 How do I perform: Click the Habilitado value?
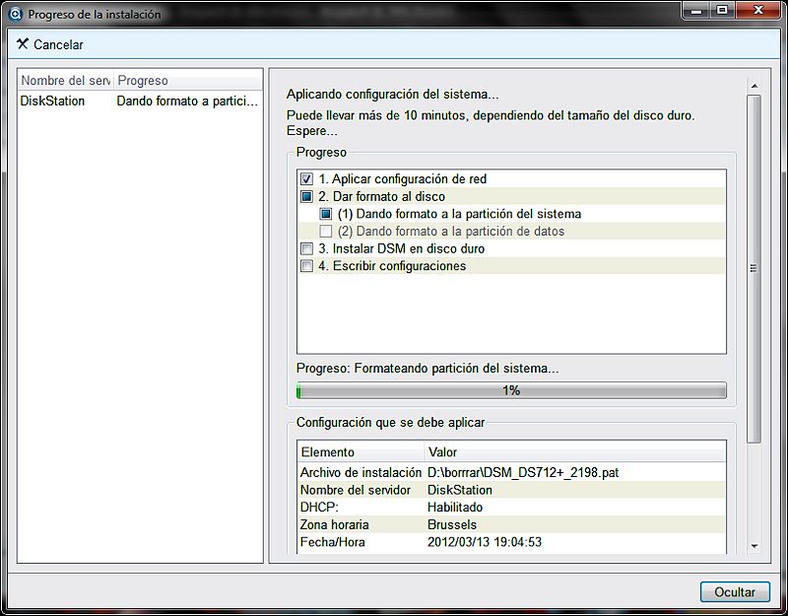[455, 508]
